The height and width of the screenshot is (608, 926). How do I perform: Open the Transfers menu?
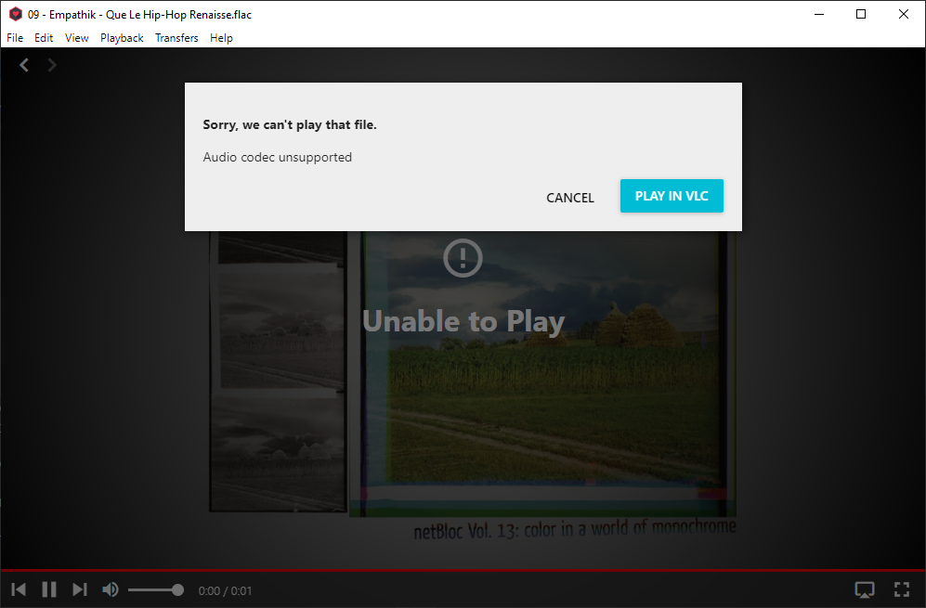(x=176, y=38)
